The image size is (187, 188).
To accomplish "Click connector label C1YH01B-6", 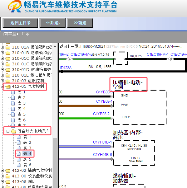I will [102, 155].
